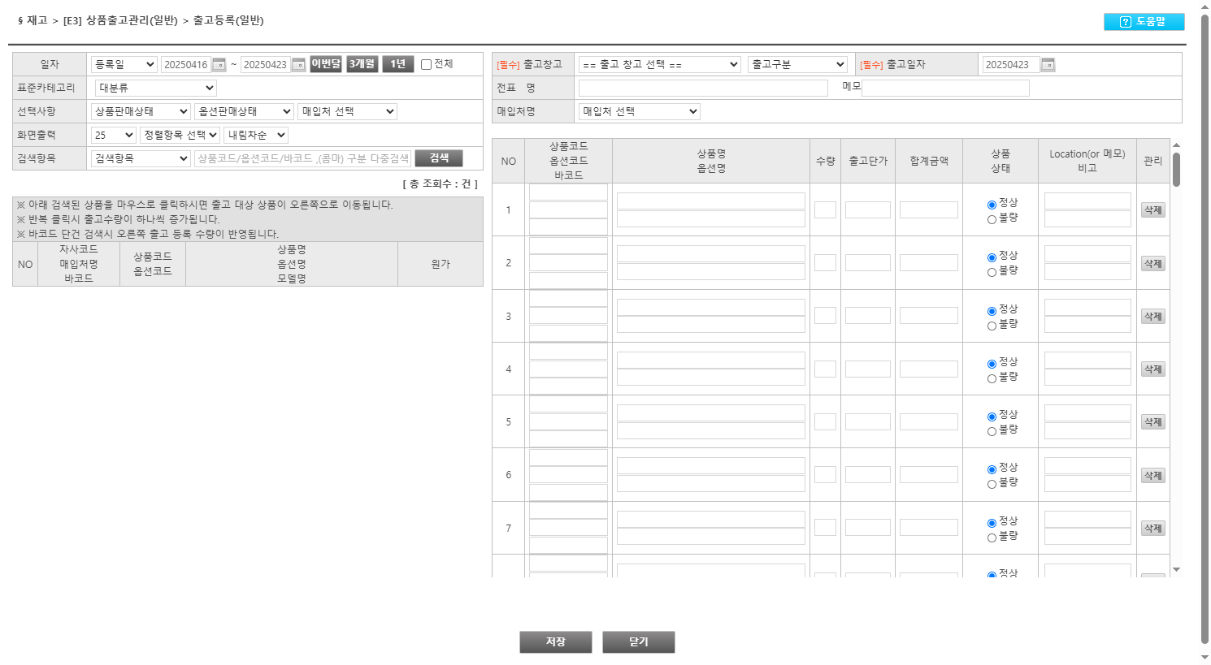Screen dimensions: 1211x665
Task: Open the 검색항목 search field dropdown
Action: coord(138,158)
